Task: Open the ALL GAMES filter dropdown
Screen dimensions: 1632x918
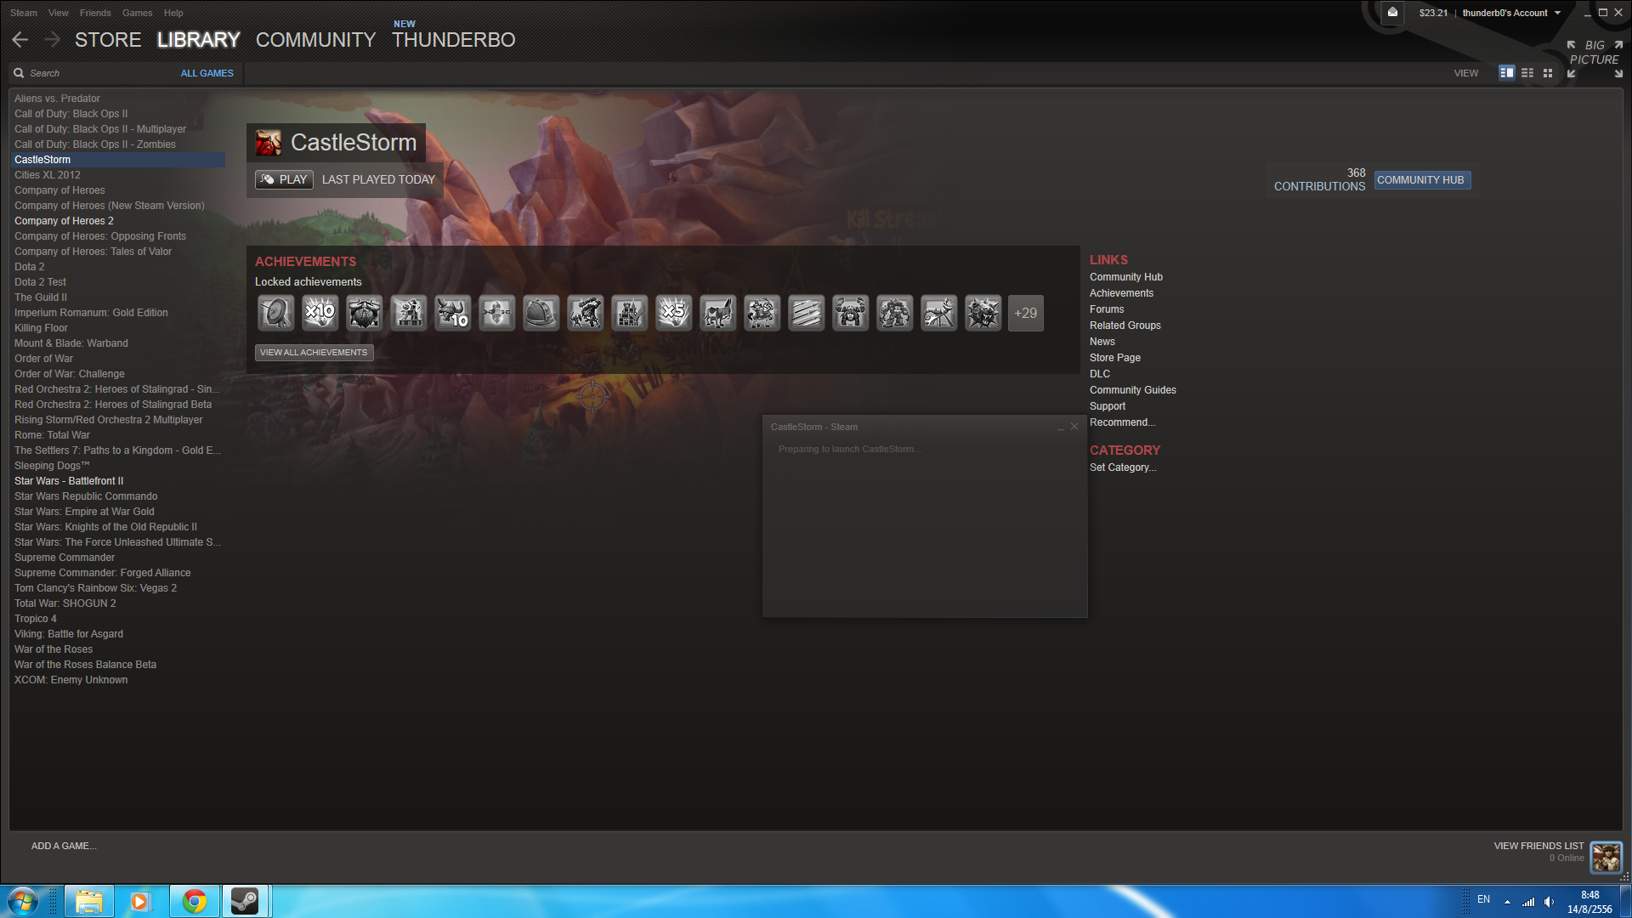Action: pos(207,73)
